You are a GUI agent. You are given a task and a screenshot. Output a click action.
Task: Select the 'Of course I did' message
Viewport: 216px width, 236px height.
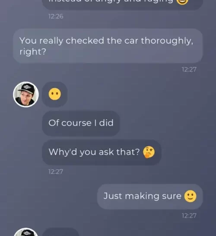point(81,124)
